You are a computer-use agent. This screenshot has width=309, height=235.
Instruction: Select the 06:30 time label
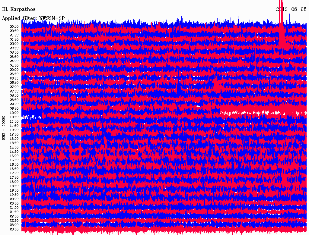(x=14, y=83)
